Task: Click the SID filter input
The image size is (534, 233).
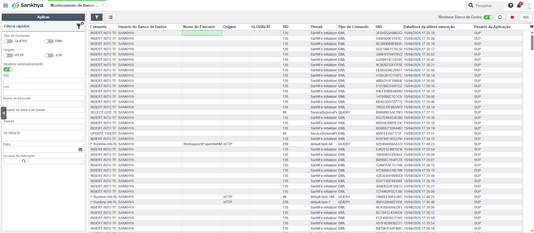Action: tap(43, 81)
